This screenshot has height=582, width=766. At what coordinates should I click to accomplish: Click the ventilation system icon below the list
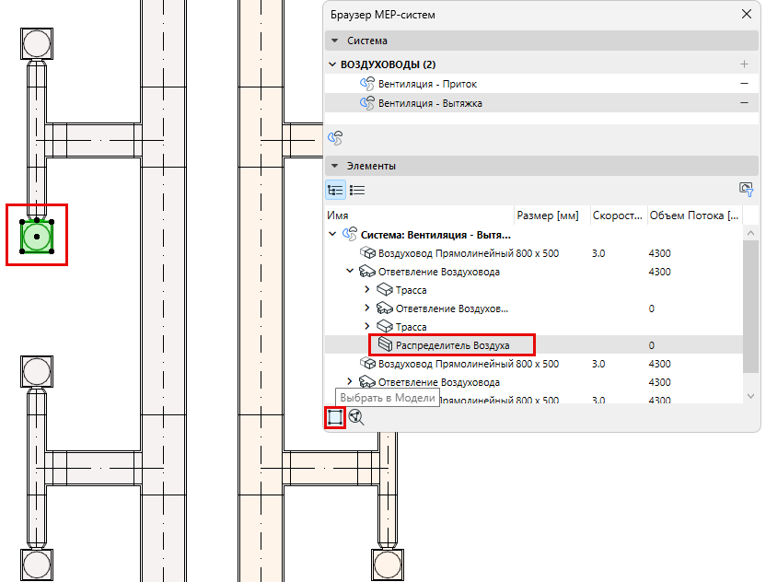pos(335,138)
